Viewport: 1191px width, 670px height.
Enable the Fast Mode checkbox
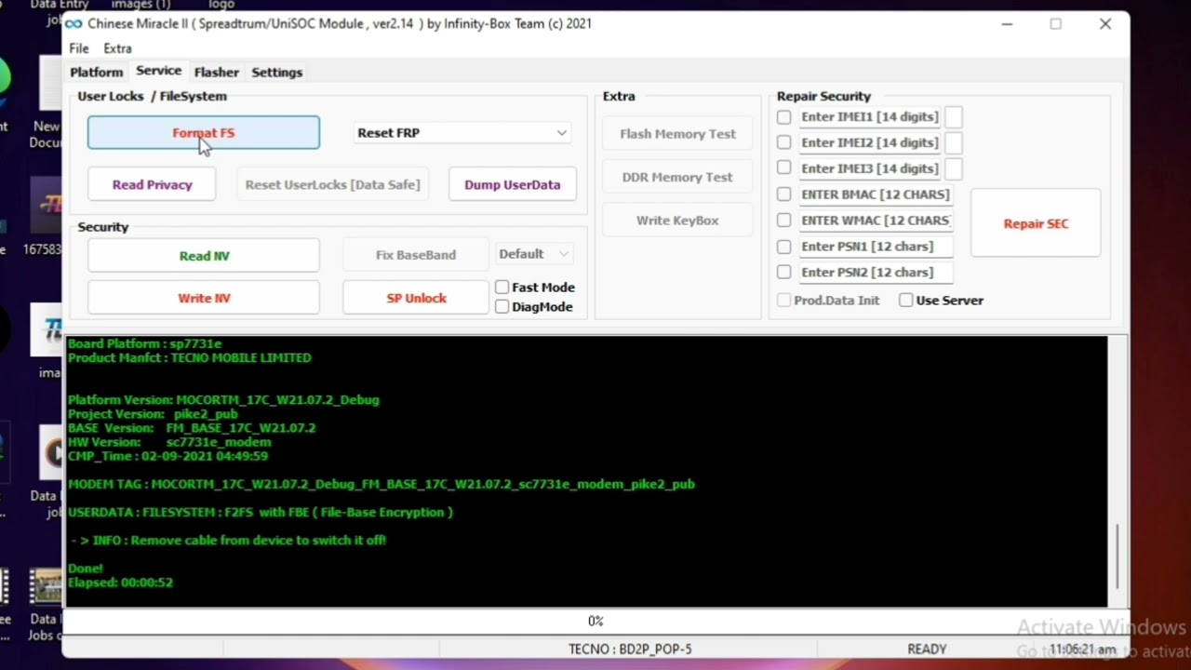pyautogui.click(x=502, y=287)
